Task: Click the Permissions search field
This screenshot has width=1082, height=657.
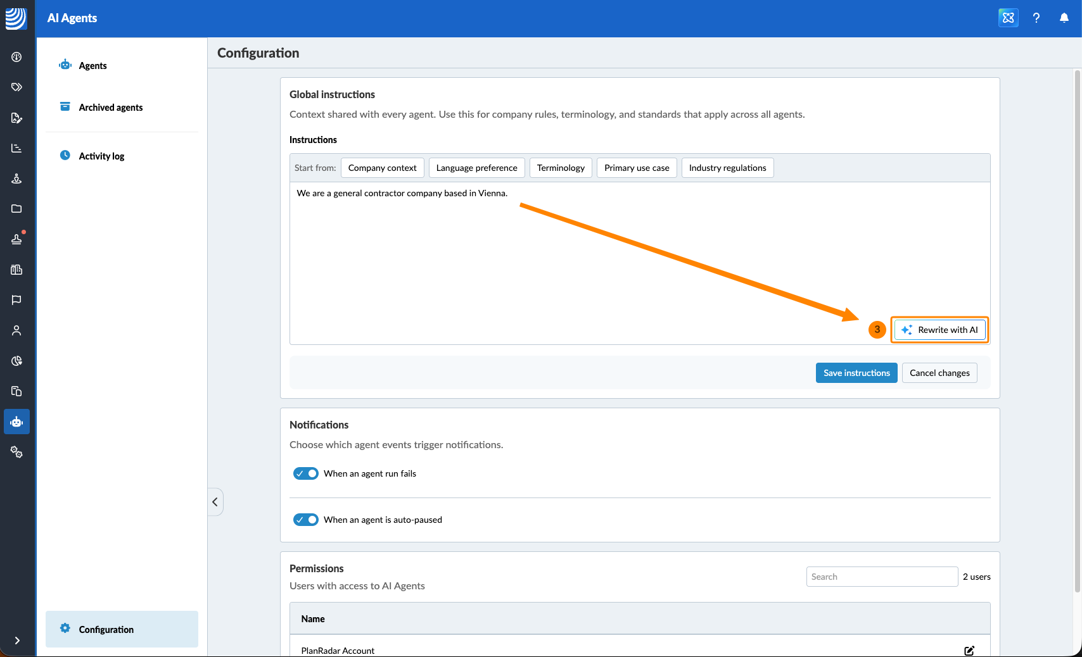Action: point(882,577)
